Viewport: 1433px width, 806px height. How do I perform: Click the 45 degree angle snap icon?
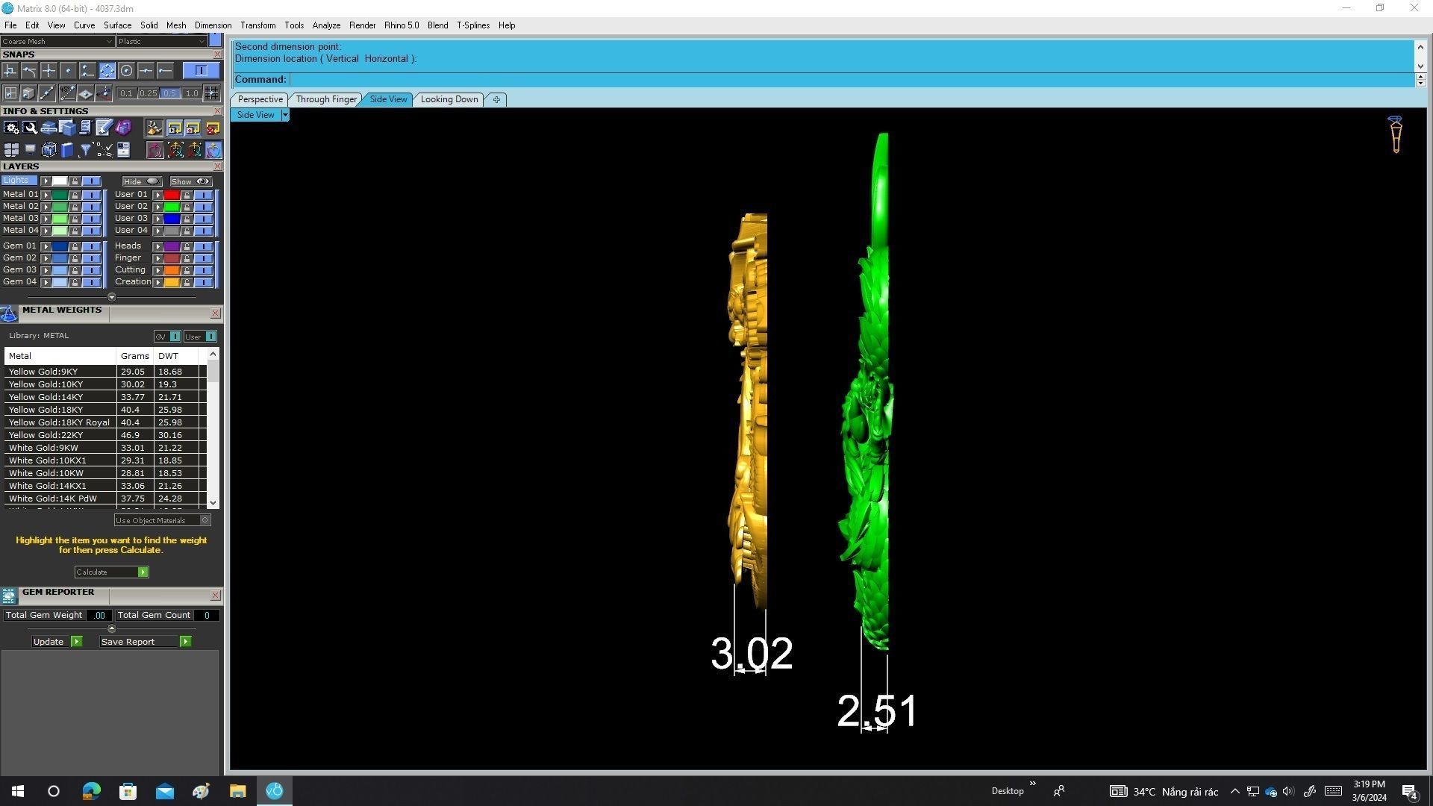(x=67, y=93)
